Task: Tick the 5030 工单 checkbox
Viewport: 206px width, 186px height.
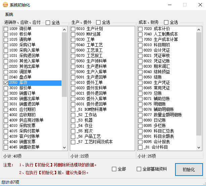Action: point(73,40)
